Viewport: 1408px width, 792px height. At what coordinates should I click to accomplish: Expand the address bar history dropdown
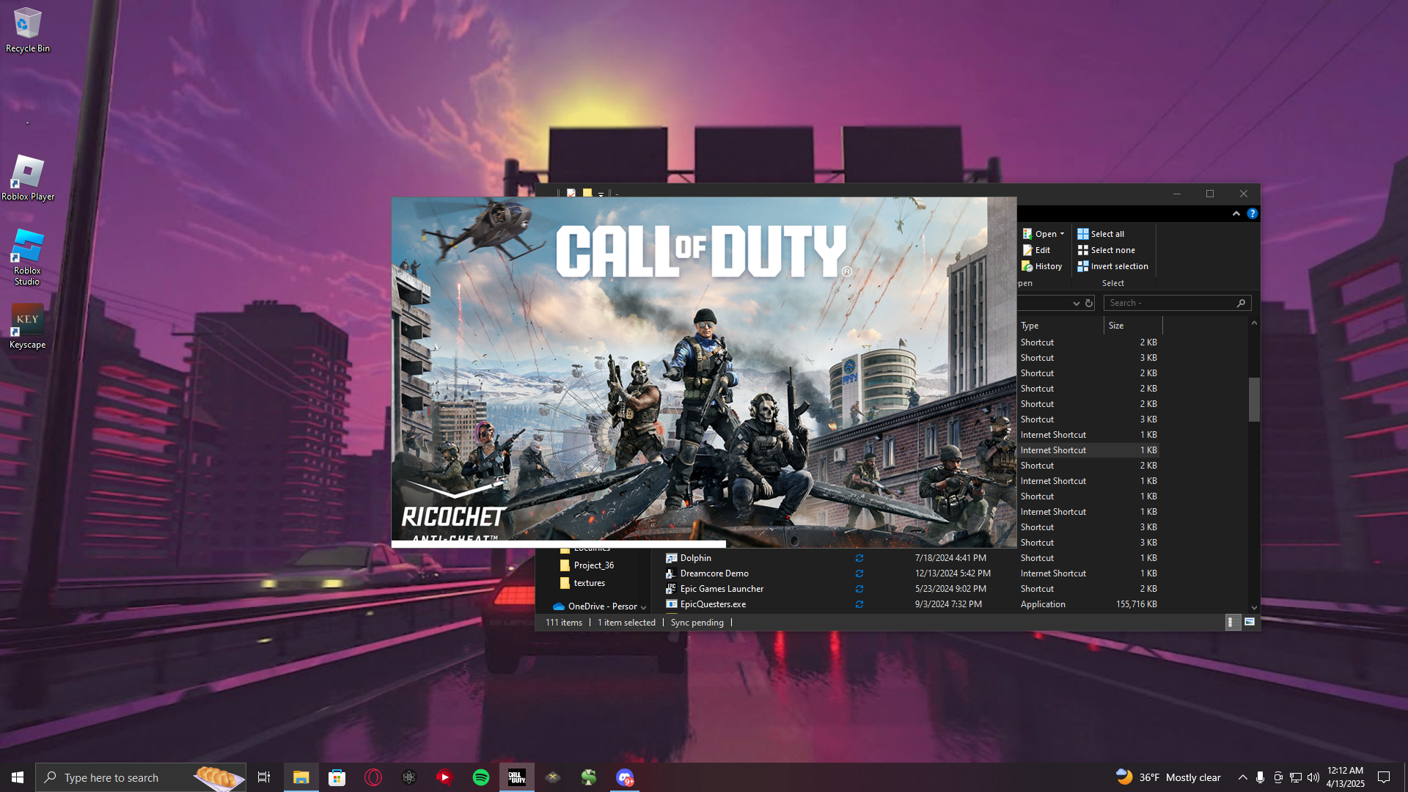pos(1076,303)
